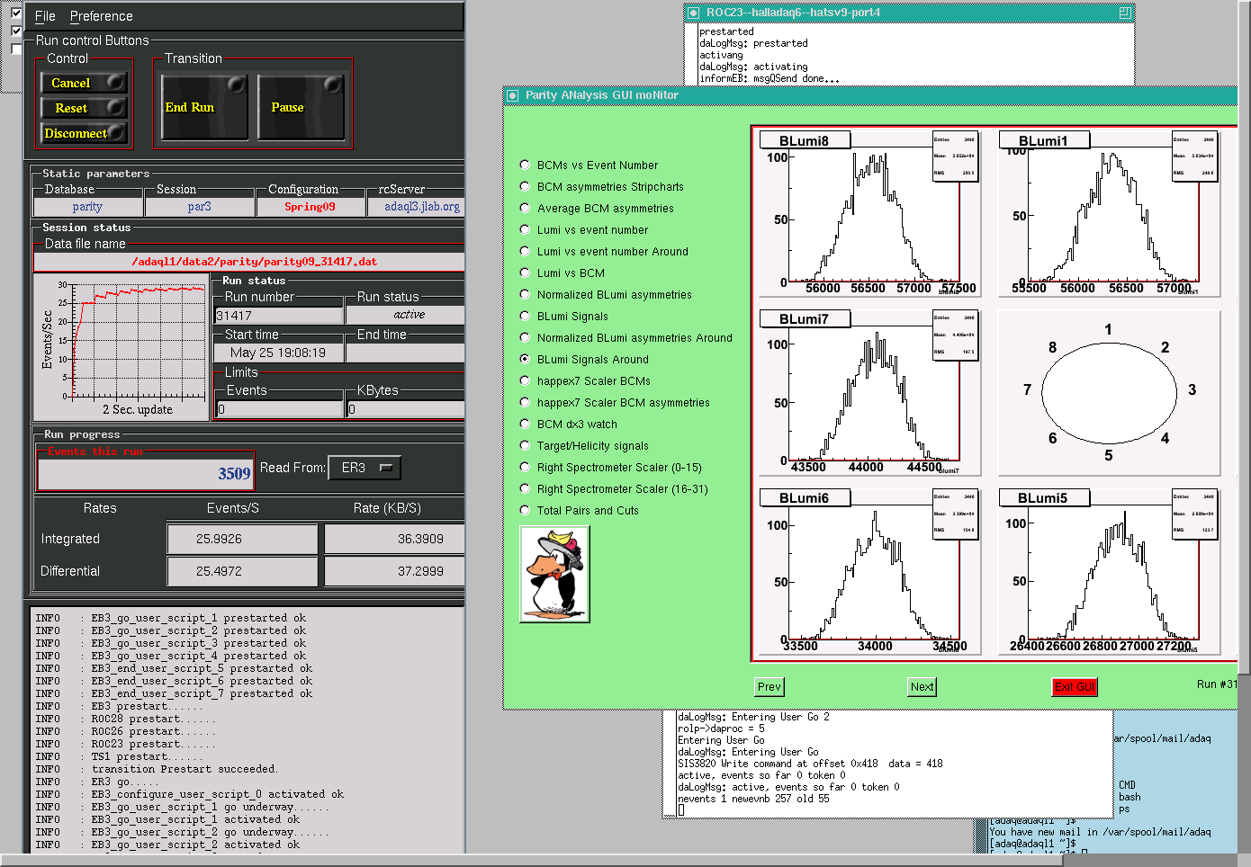Select BCM asymmetries Stripcharts option

click(525, 186)
